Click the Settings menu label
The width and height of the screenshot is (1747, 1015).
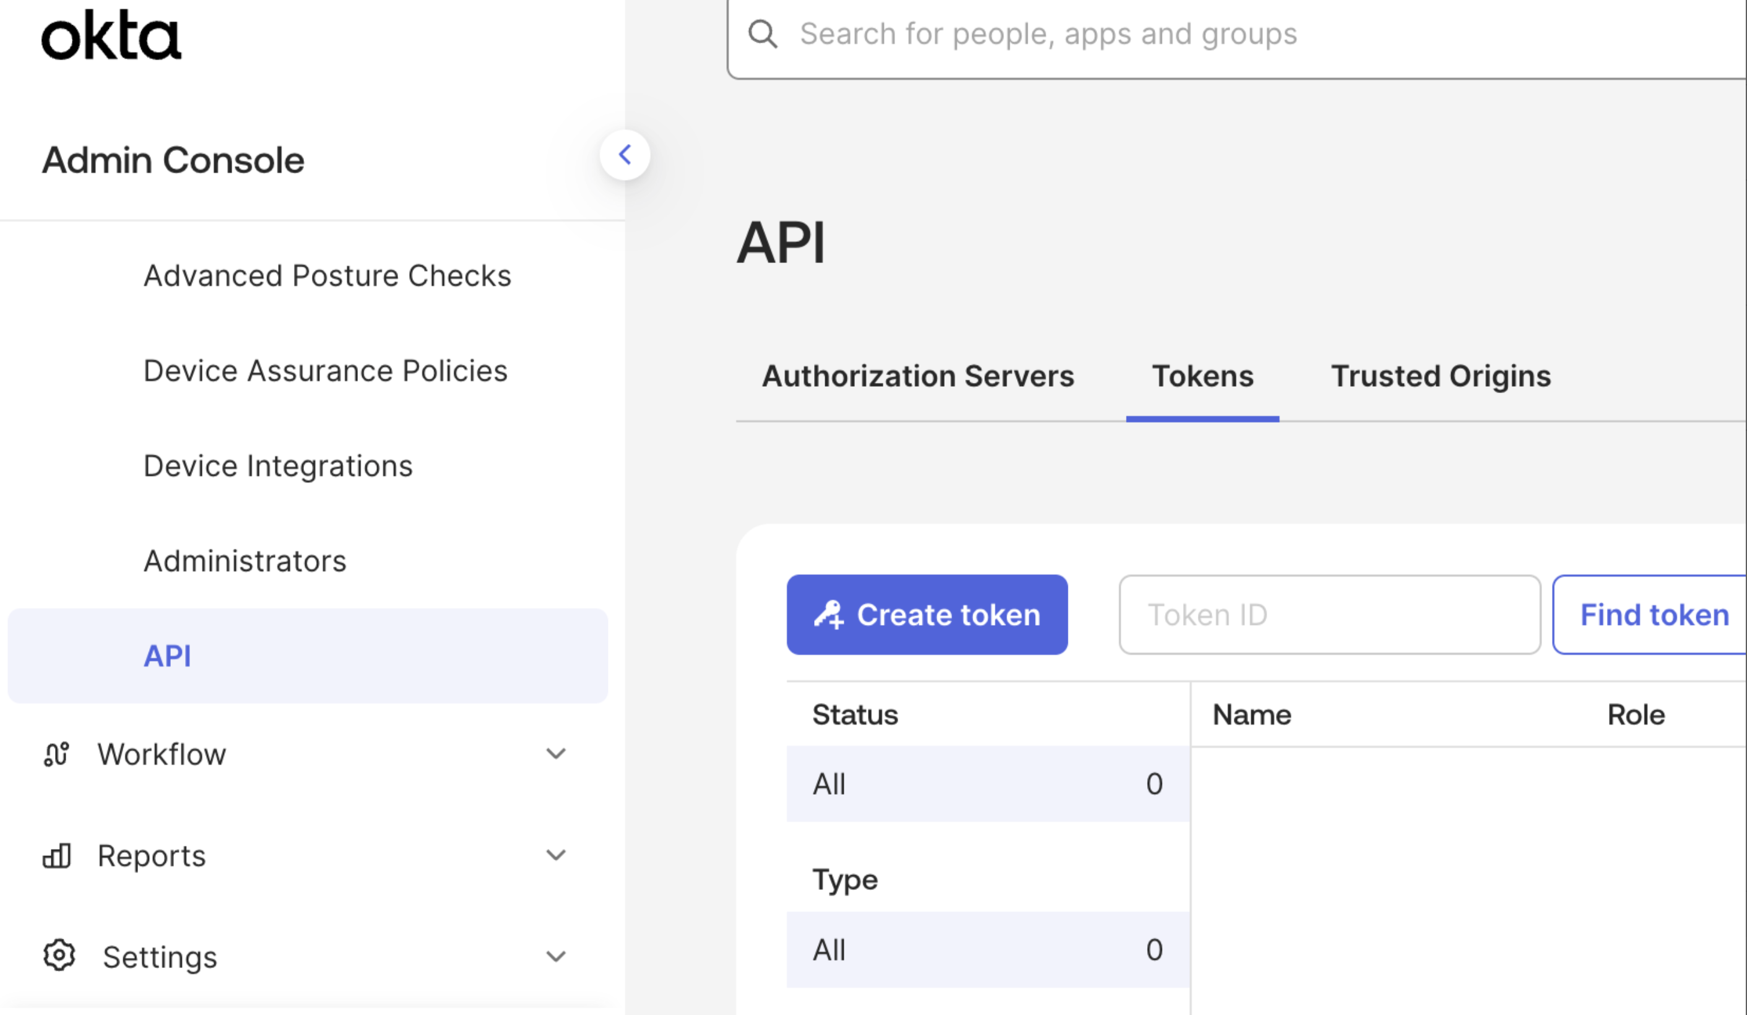click(160, 957)
